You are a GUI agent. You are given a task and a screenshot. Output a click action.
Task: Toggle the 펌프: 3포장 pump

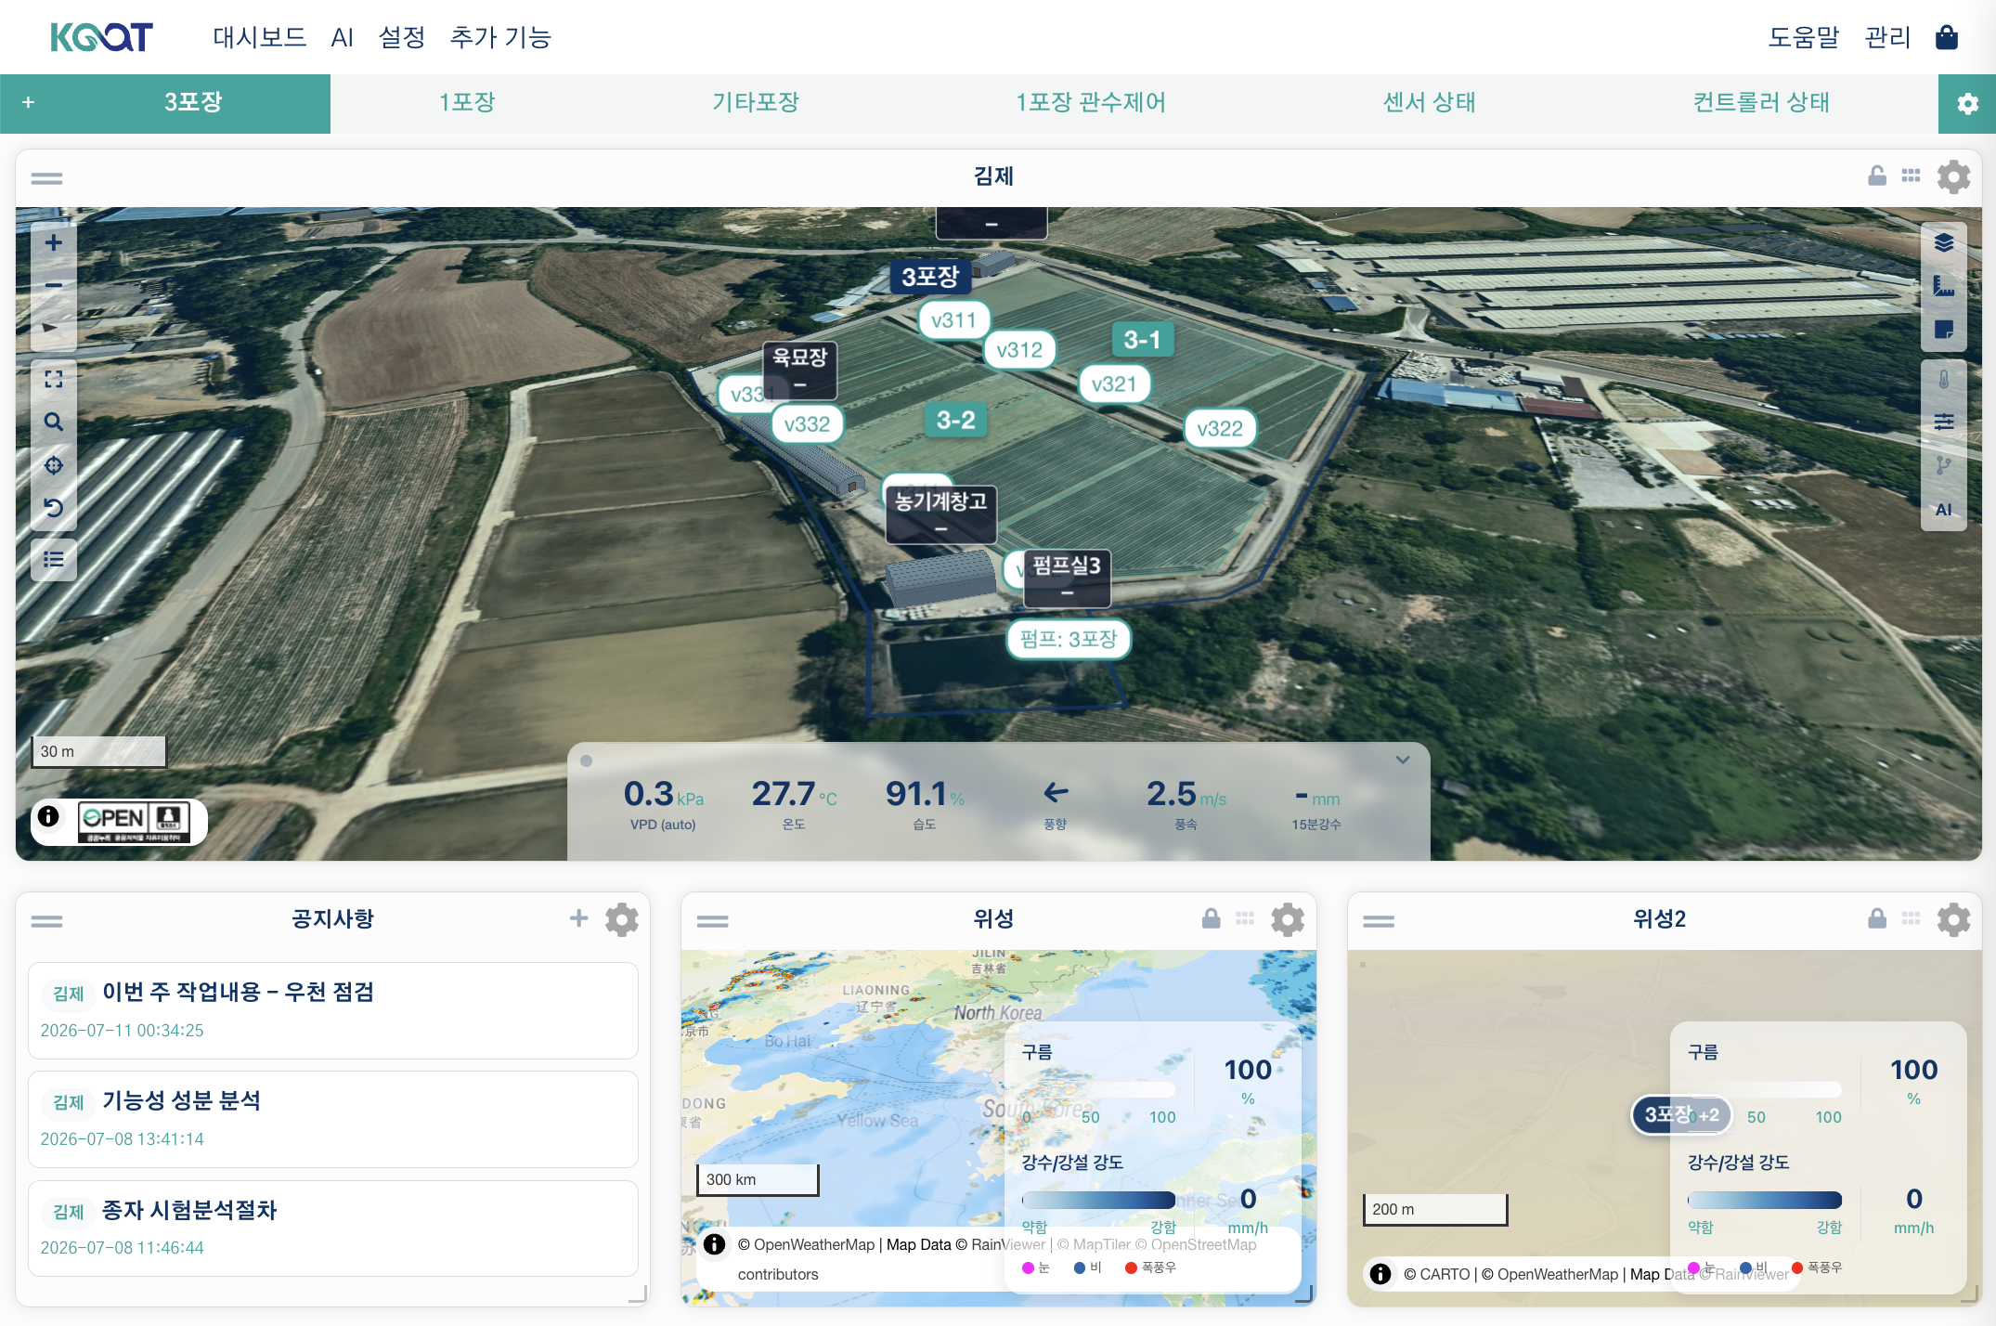pos(1069,639)
